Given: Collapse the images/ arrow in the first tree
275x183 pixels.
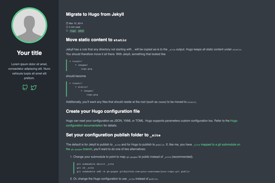Looking at the screenshot, I should click(76, 65).
